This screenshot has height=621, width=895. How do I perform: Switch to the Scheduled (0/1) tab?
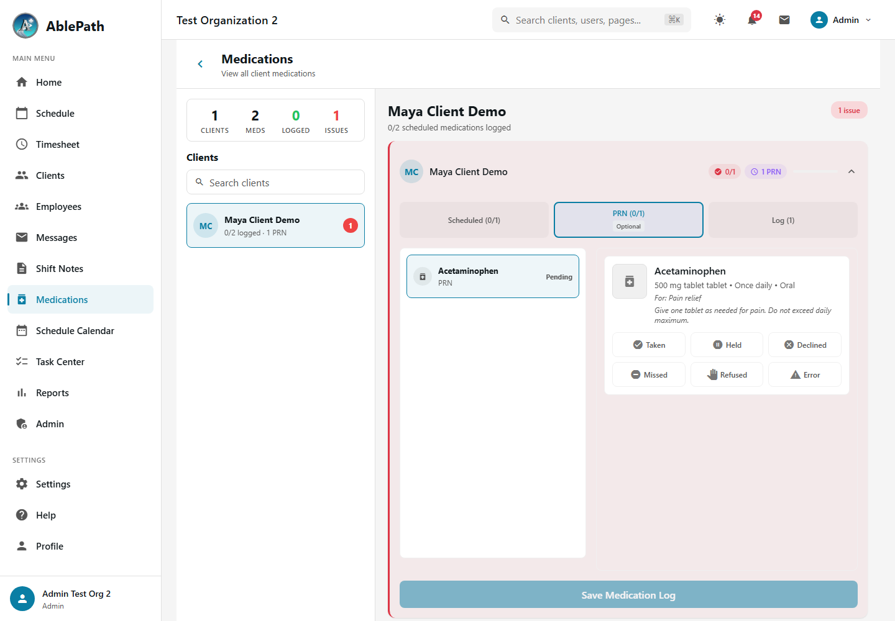point(474,220)
